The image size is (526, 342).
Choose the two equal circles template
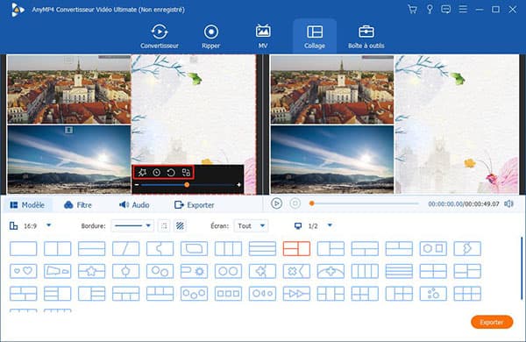pyautogui.click(x=228, y=271)
